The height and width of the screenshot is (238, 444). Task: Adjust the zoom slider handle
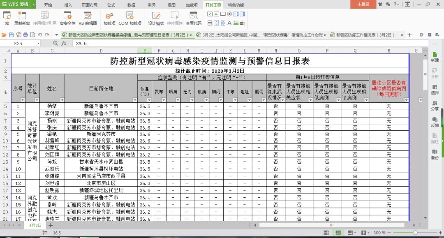tap(415, 233)
